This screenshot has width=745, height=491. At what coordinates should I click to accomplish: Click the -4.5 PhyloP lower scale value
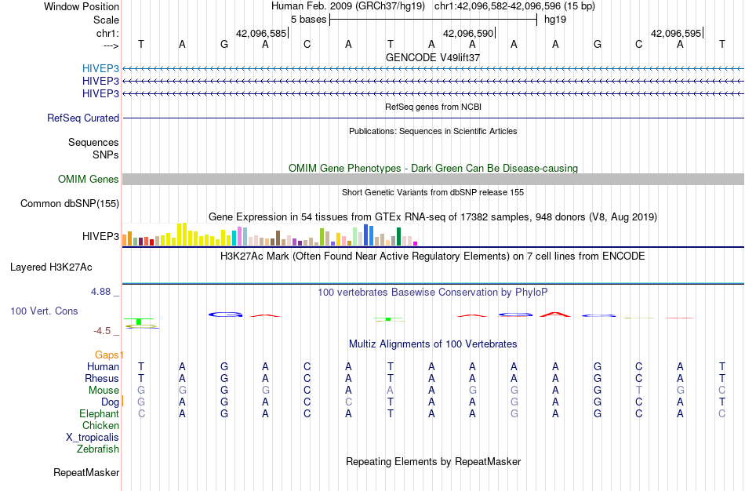tap(102, 331)
